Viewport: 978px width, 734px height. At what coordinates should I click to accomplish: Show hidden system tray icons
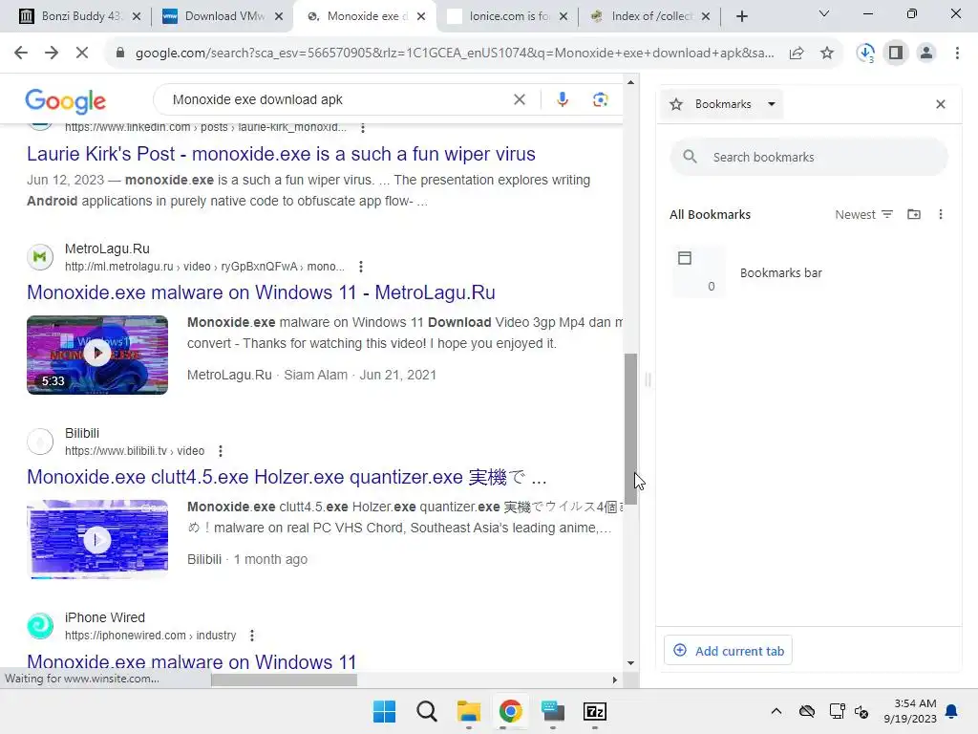coord(776,711)
